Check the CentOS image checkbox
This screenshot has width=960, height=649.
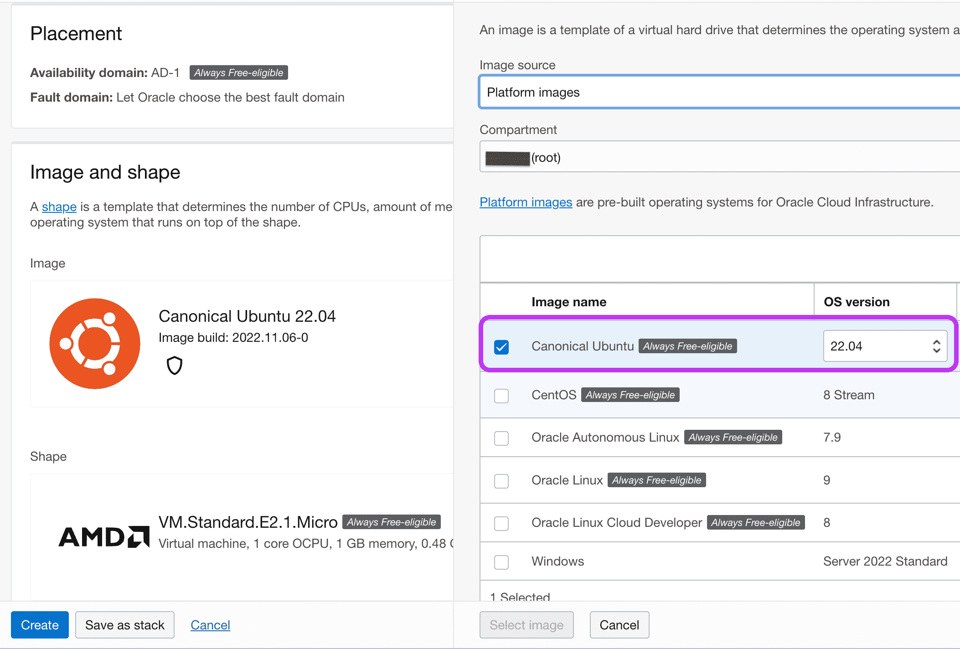point(501,396)
